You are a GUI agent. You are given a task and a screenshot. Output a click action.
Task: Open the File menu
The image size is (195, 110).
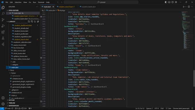(x=7, y=2)
